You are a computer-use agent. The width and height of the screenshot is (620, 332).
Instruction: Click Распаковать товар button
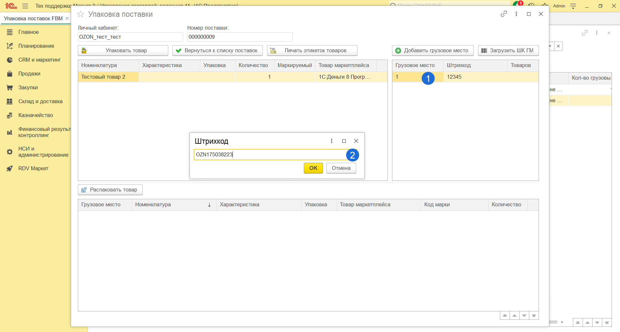tap(110, 190)
